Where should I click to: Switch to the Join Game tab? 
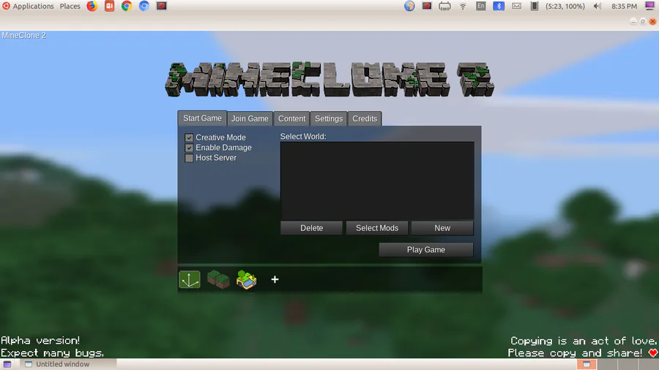[x=250, y=118]
